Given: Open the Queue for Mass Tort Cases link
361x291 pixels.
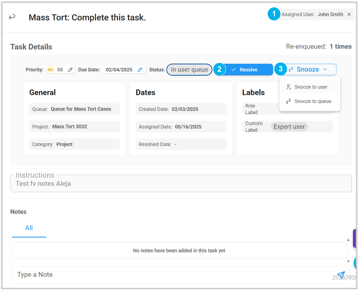Looking at the screenshot, I should (81, 109).
